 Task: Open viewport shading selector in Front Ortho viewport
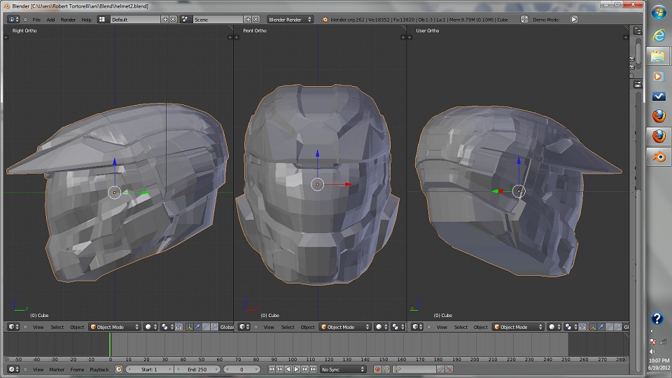click(381, 327)
